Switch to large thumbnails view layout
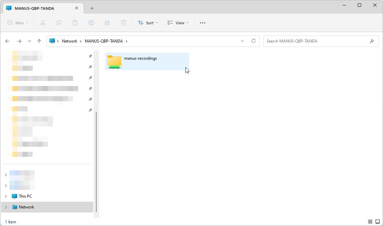Screen dimensions: 383x226 pos(378,222)
